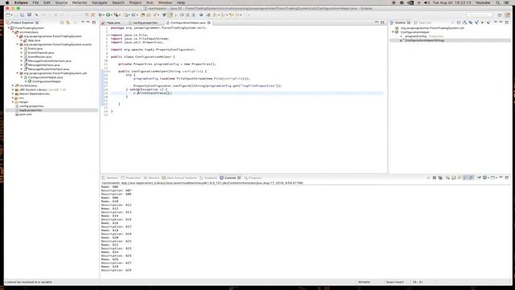This screenshot has height=290, width=515.
Task: Click the Run external tools icon
Action: (116, 14)
